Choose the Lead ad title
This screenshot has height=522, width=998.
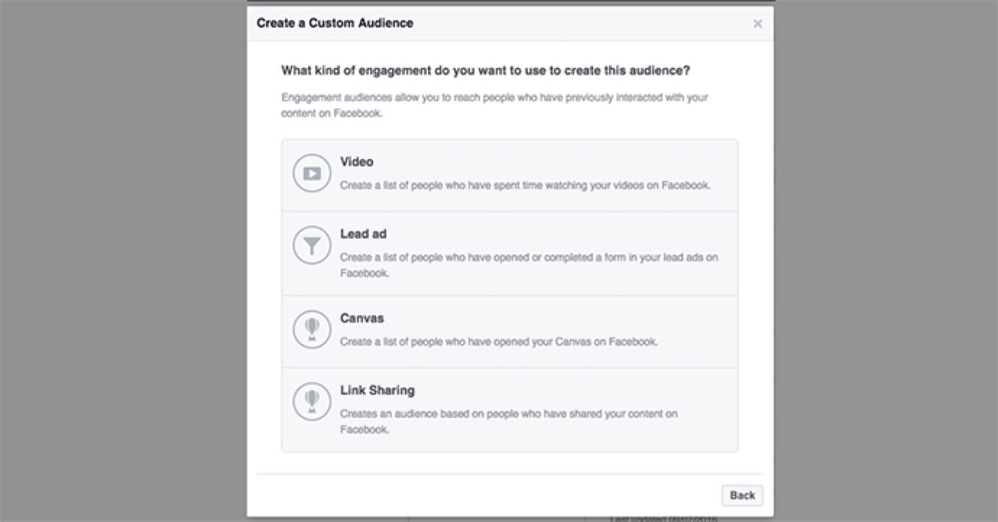(364, 234)
